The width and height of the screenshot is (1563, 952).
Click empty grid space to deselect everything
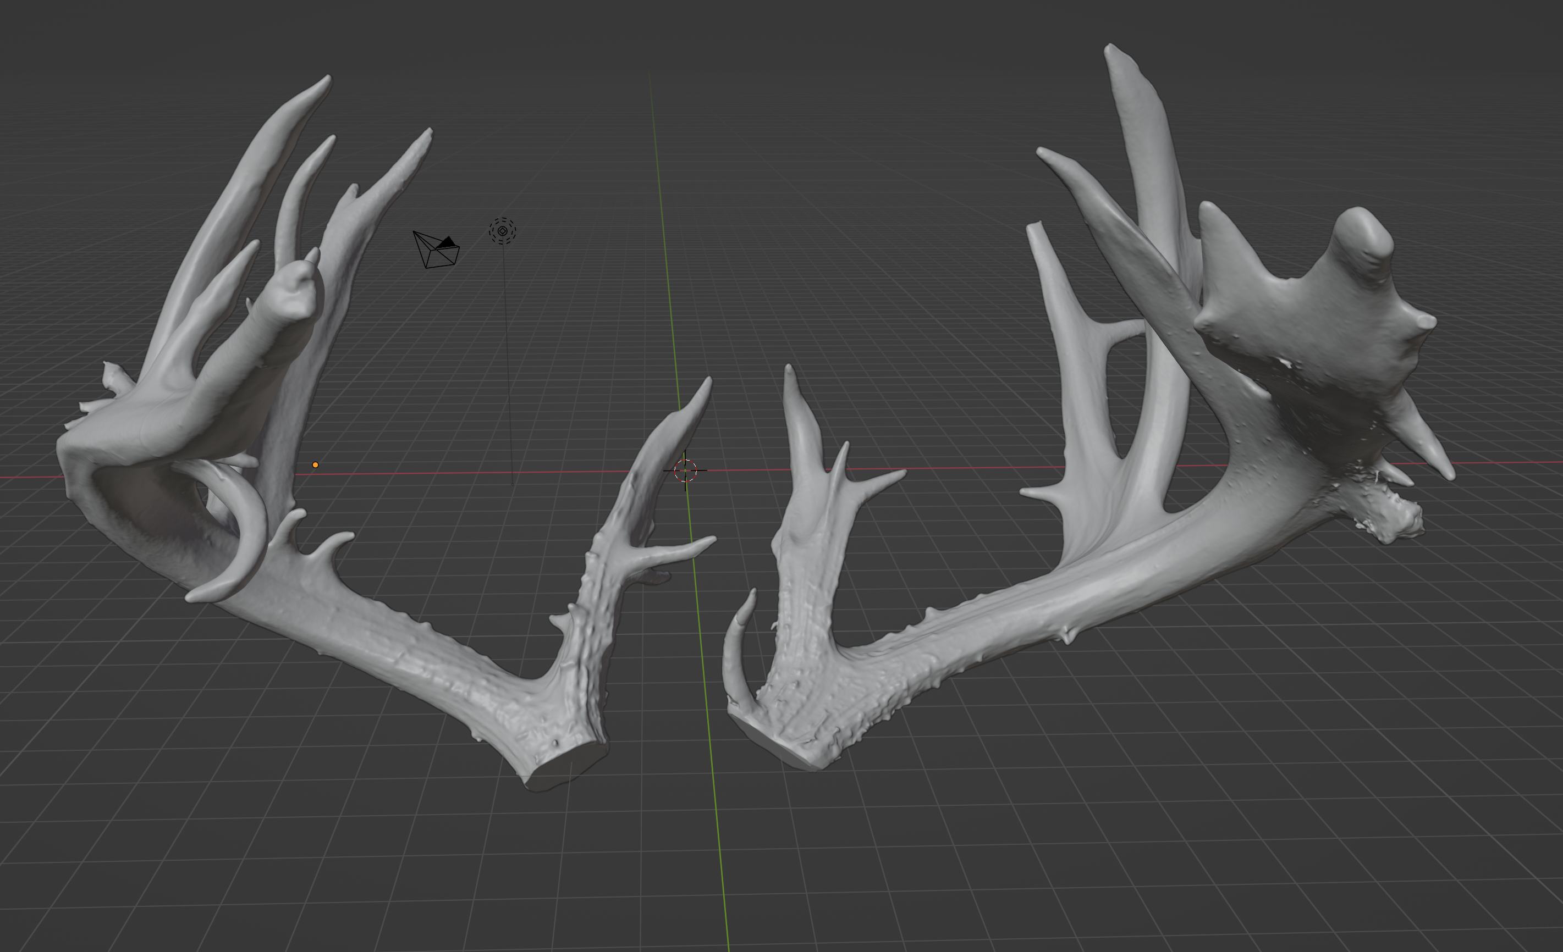click(1142, 887)
